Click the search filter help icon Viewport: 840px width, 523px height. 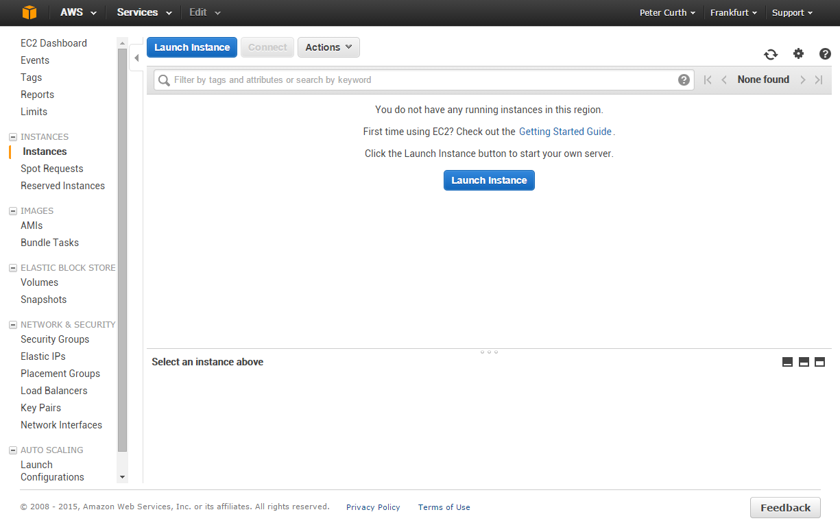(684, 80)
